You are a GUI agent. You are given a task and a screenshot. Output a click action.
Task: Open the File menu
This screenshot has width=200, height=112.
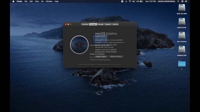pyautogui.click(x=26, y=1)
